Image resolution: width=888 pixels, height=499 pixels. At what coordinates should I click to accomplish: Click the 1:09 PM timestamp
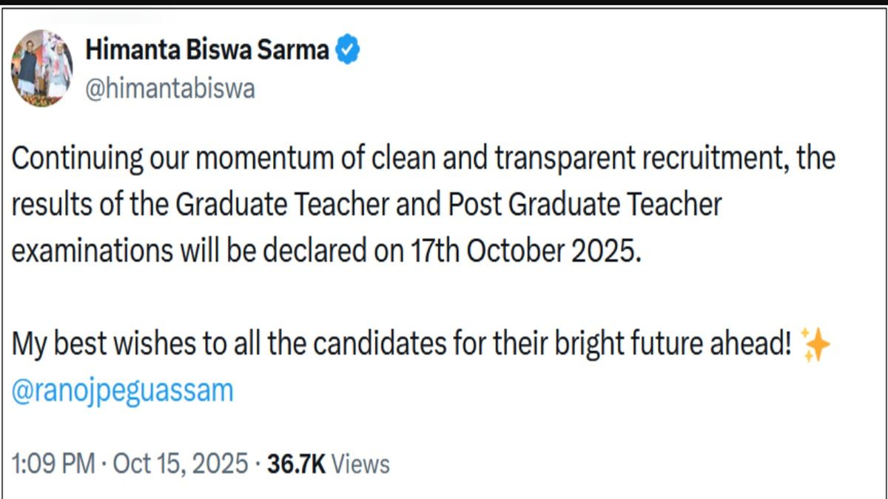click(x=53, y=464)
